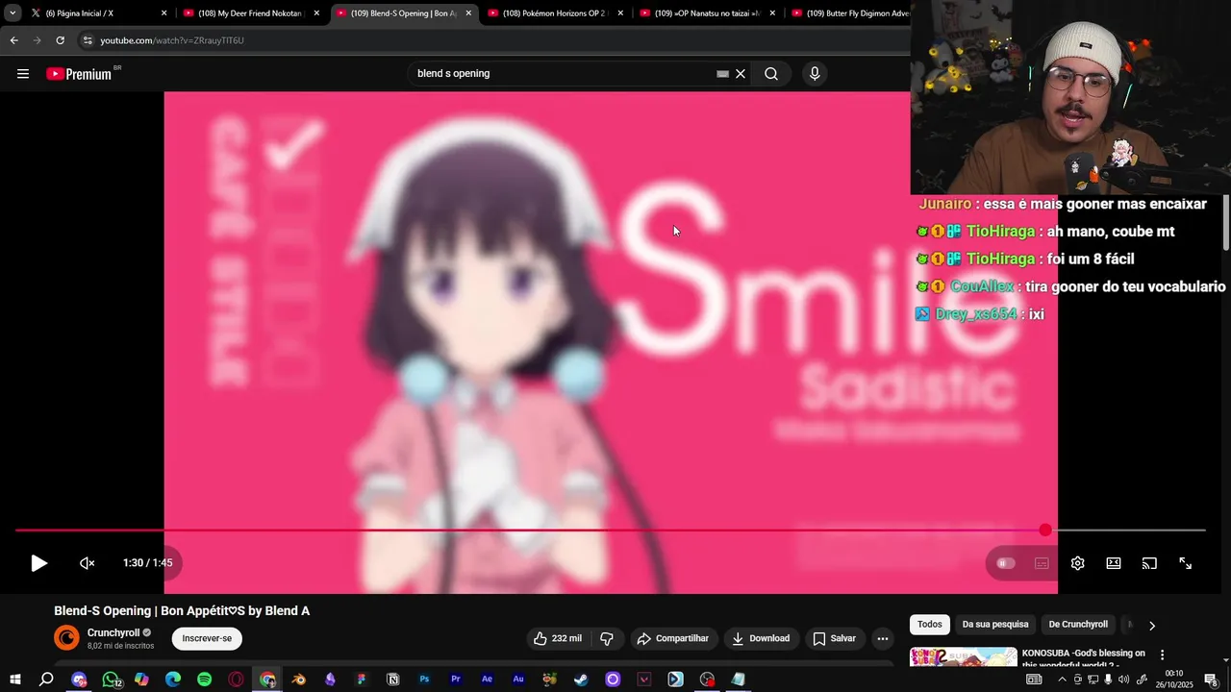Click the Download button

[761, 638]
